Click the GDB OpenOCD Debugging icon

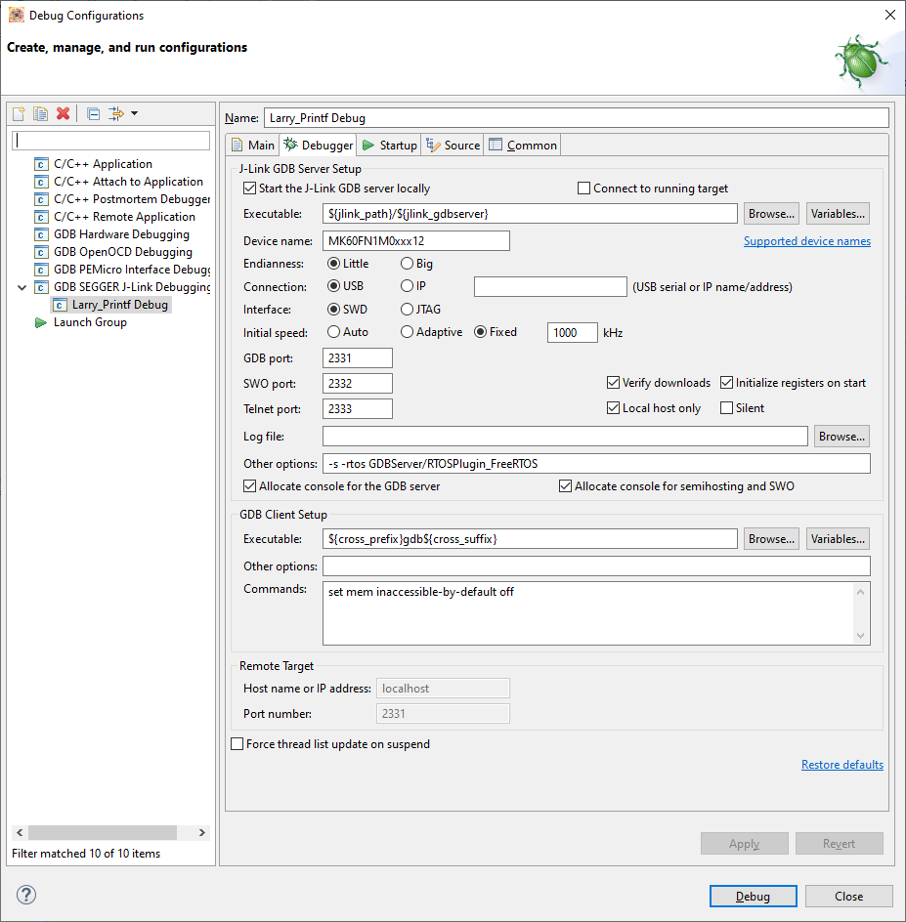(x=40, y=251)
